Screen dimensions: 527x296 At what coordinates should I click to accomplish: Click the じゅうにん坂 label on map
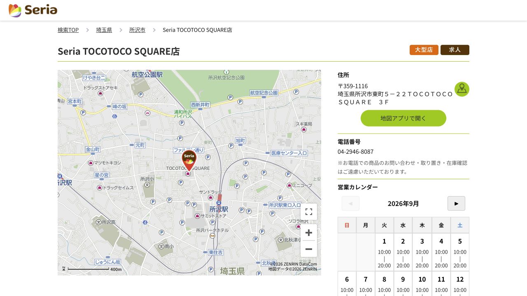click(x=107, y=262)
